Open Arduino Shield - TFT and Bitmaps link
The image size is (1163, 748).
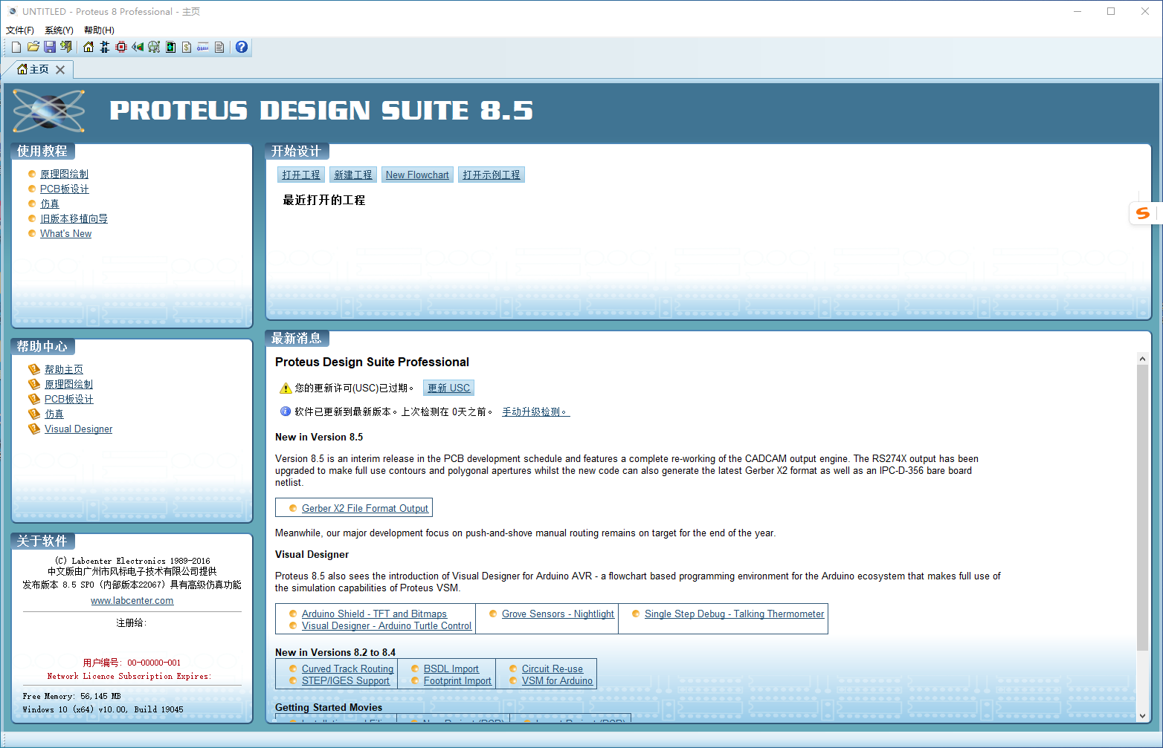[x=374, y=614]
